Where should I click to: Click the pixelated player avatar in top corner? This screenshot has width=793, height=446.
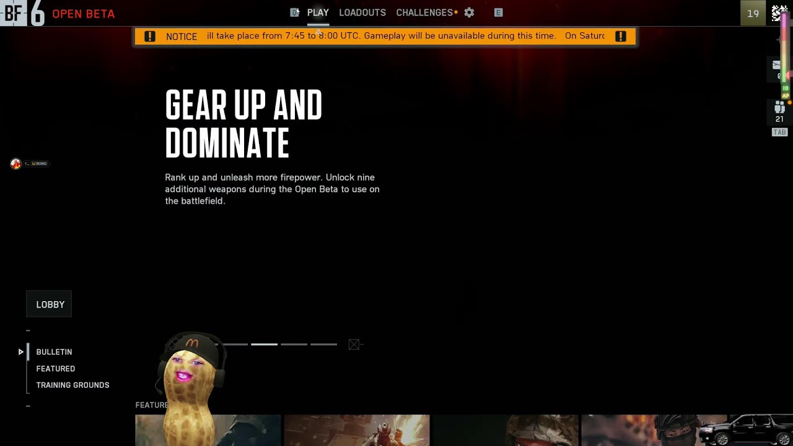tap(779, 13)
